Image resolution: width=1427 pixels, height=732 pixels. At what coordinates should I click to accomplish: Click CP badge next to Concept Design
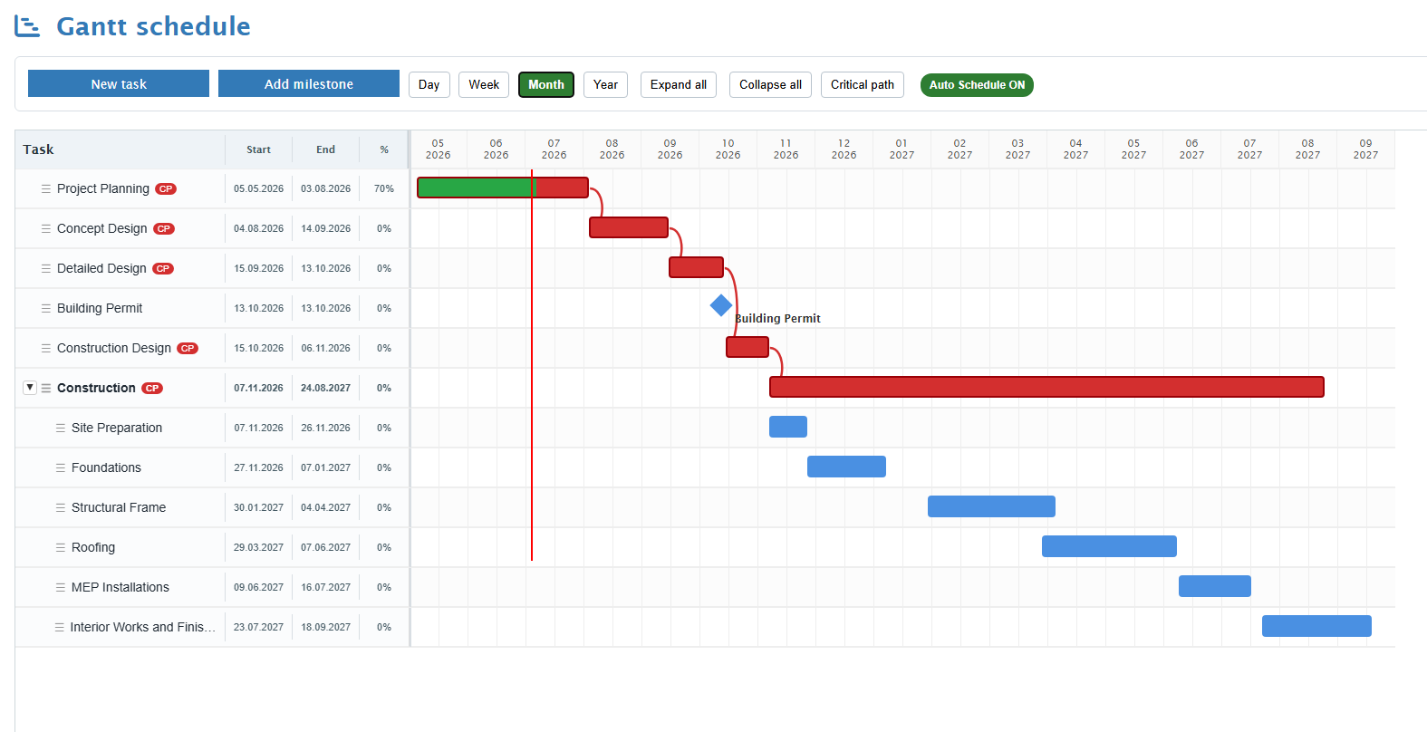click(x=164, y=229)
